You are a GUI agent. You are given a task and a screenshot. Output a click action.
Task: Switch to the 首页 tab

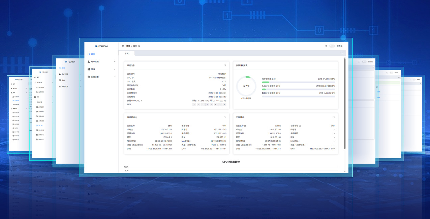point(127,53)
